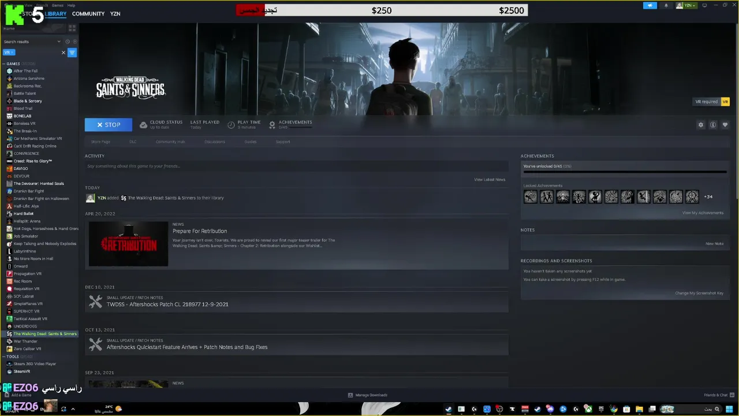
Task: Open Xbox app in taskbar
Action: pos(588,409)
